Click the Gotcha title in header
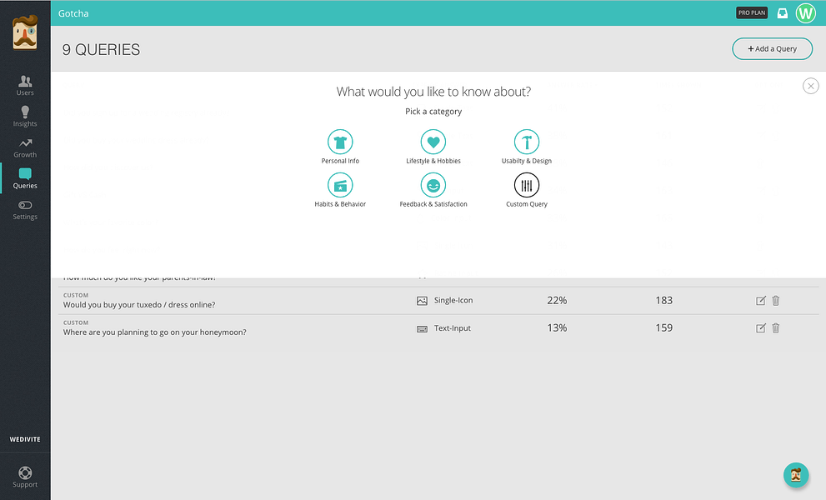Screen dimensions: 826x500 click(x=73, y=13)
